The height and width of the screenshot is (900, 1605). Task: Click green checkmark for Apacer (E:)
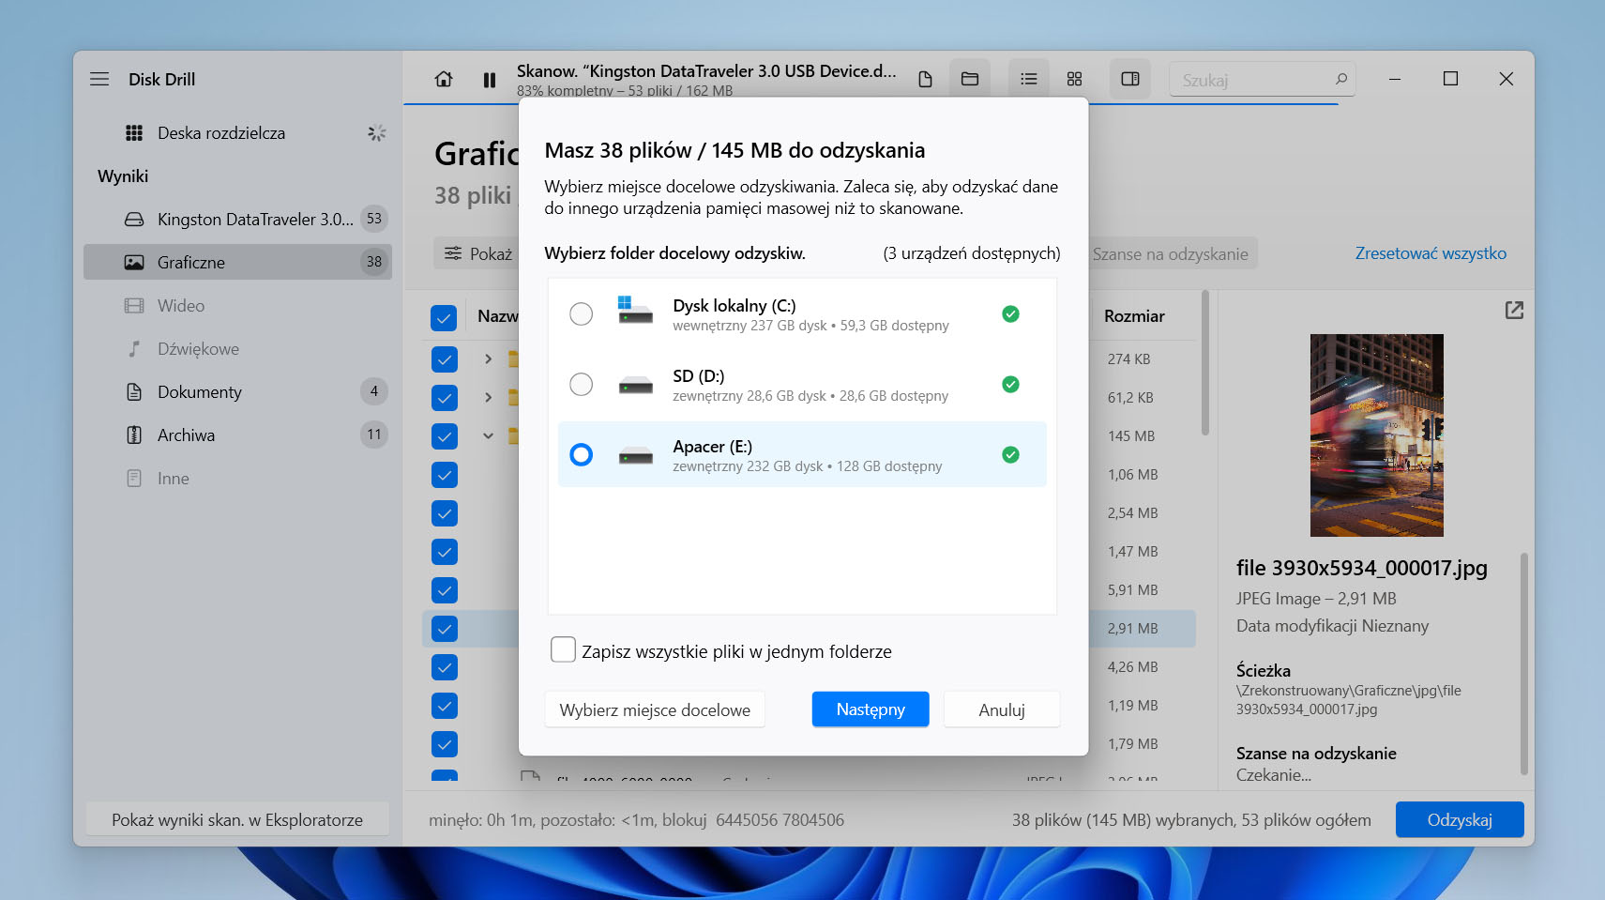point(1010,454)
